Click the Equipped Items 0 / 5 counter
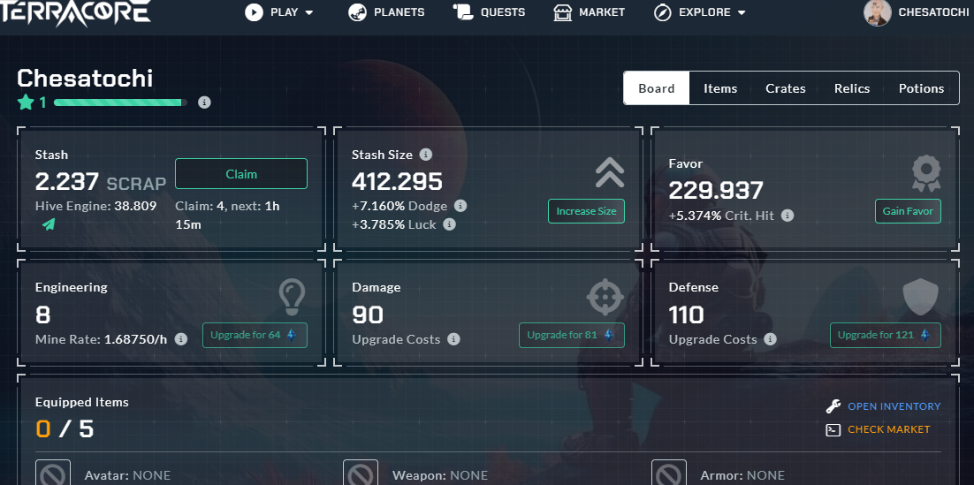 point(65,428)
